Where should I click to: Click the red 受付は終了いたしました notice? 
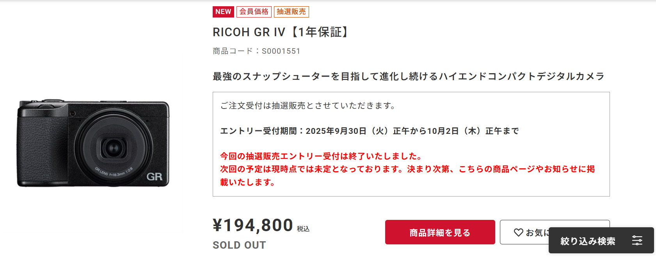322,156
